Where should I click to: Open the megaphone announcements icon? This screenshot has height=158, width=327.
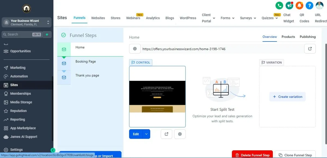[x=289, y=5]
